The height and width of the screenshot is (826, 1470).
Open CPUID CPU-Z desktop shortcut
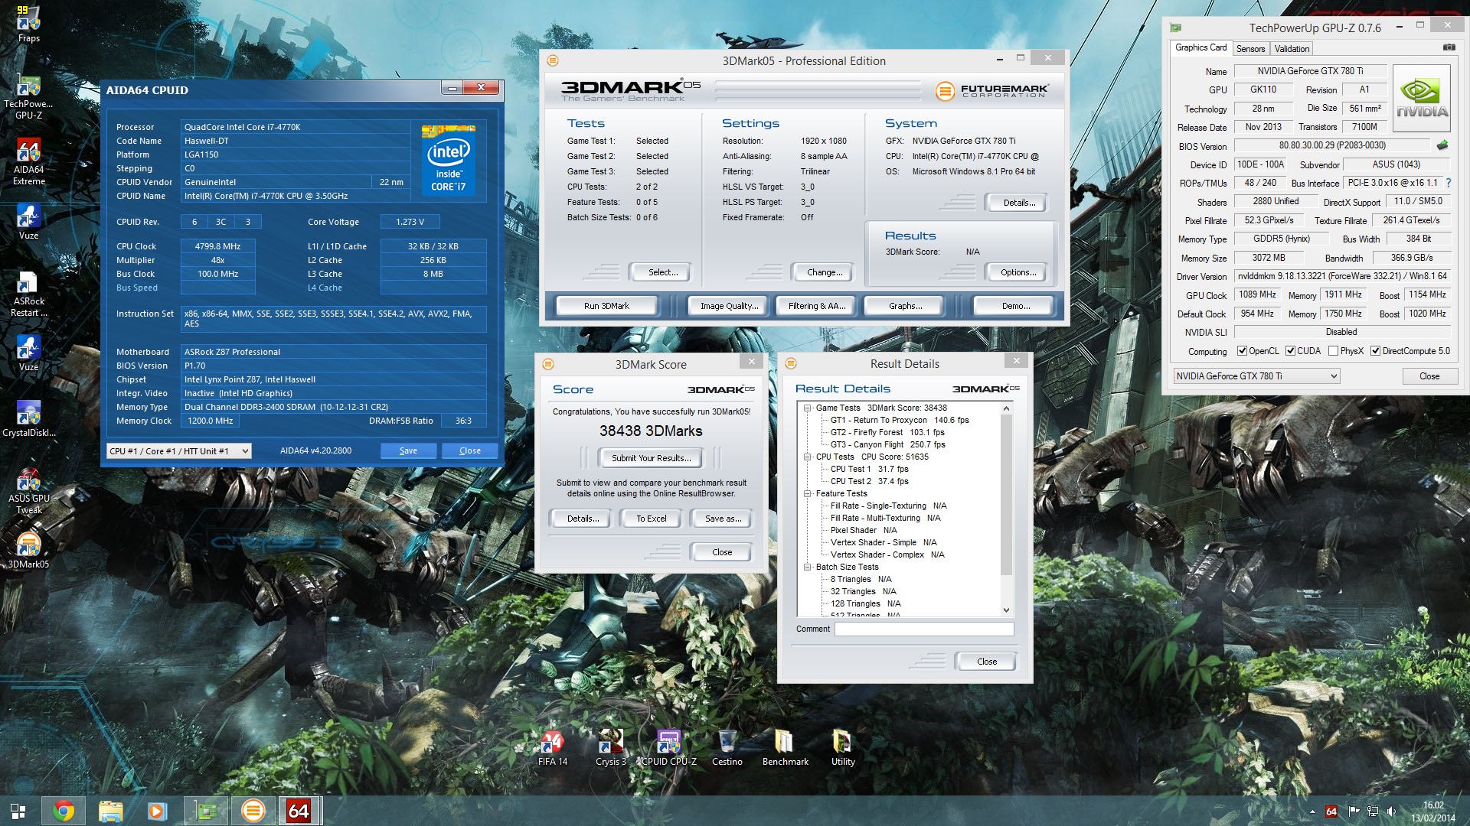[x=668, y=748]
